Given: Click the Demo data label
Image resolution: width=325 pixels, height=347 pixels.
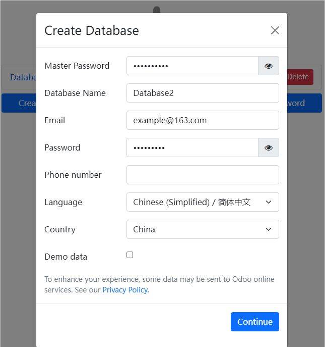Looking at the screenshot, I should point(66,257).
